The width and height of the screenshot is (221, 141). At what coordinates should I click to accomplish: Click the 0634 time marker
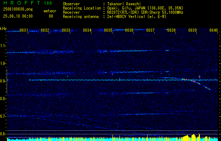[x=87, y=30]
